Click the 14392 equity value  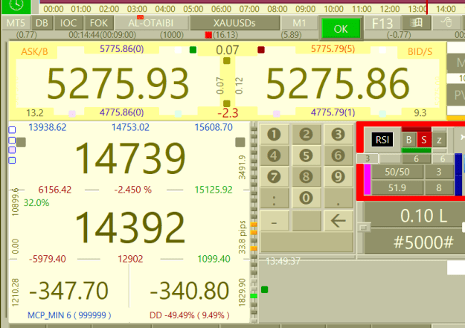130,227
